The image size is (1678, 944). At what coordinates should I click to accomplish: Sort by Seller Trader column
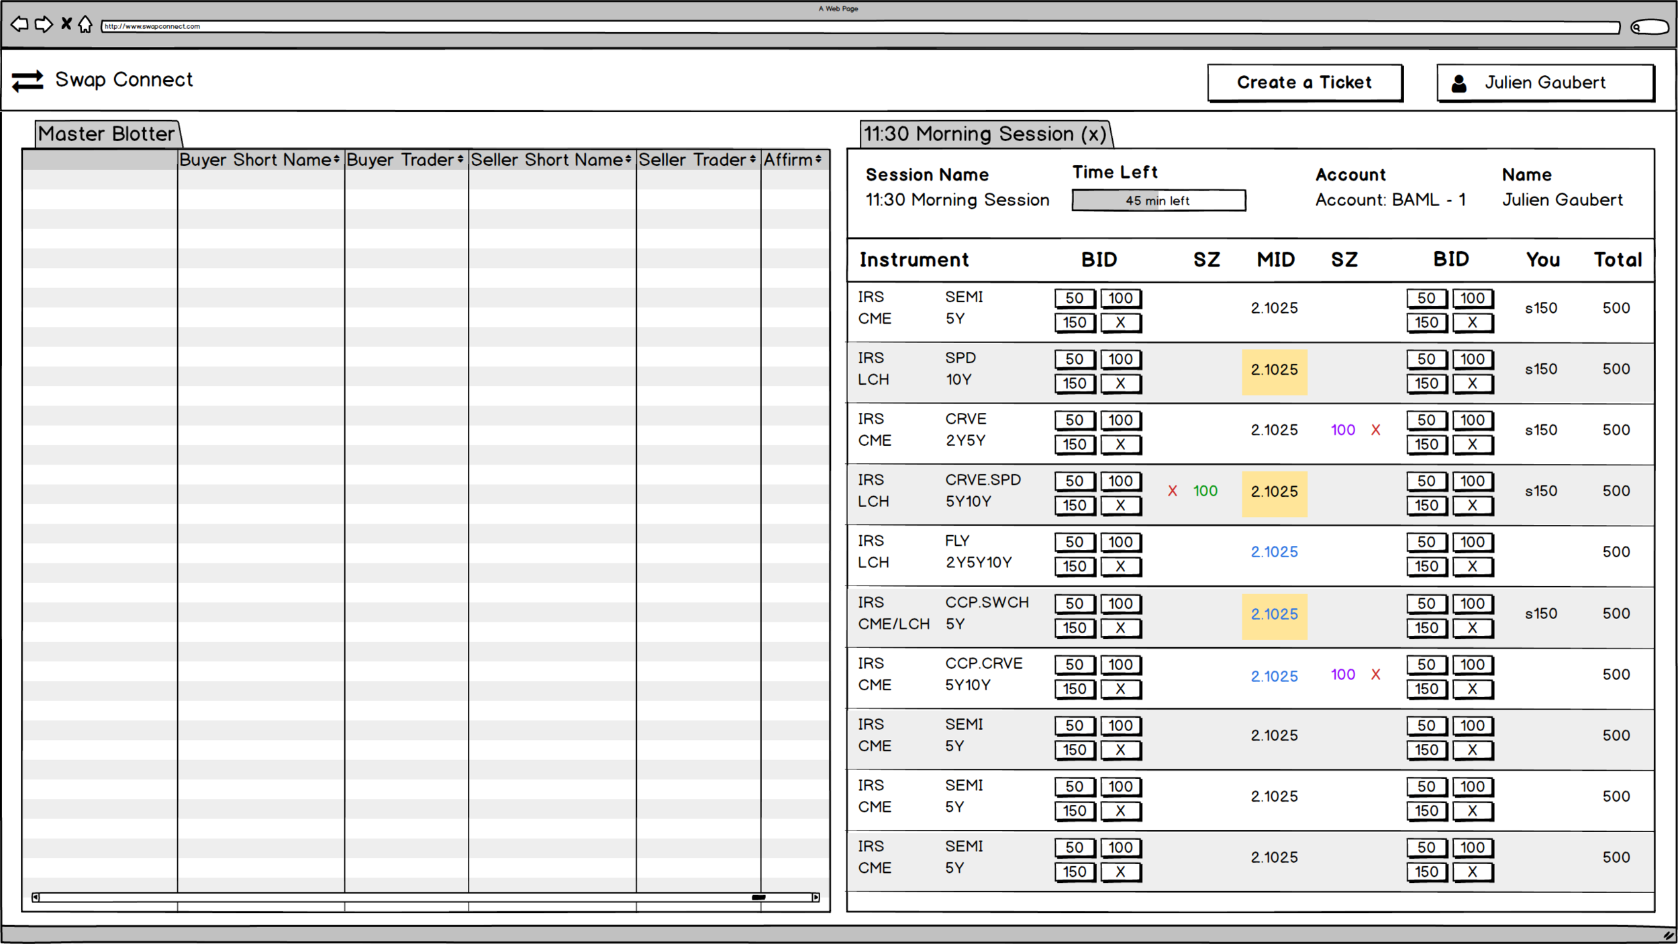pyautogui.click(x=698, y=160)
